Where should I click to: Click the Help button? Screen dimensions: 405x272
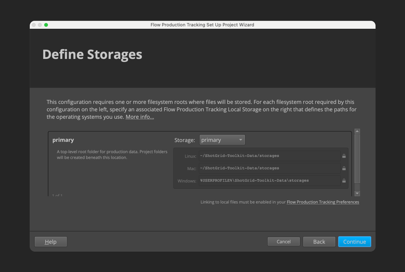(51, 242)
